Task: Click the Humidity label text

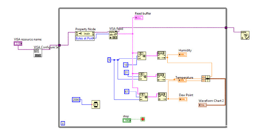Action: tap(185, 50)
